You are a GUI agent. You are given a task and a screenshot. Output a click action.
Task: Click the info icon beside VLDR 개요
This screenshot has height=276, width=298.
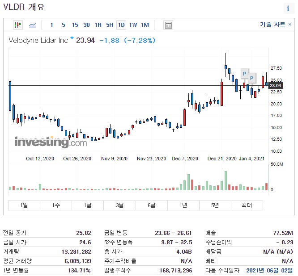pyautogui.click(x=288, y=8)
